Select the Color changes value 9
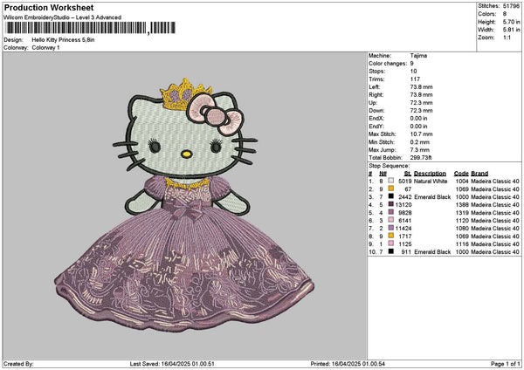The width and height of the screenshot is (524, 370). point(411,64)
